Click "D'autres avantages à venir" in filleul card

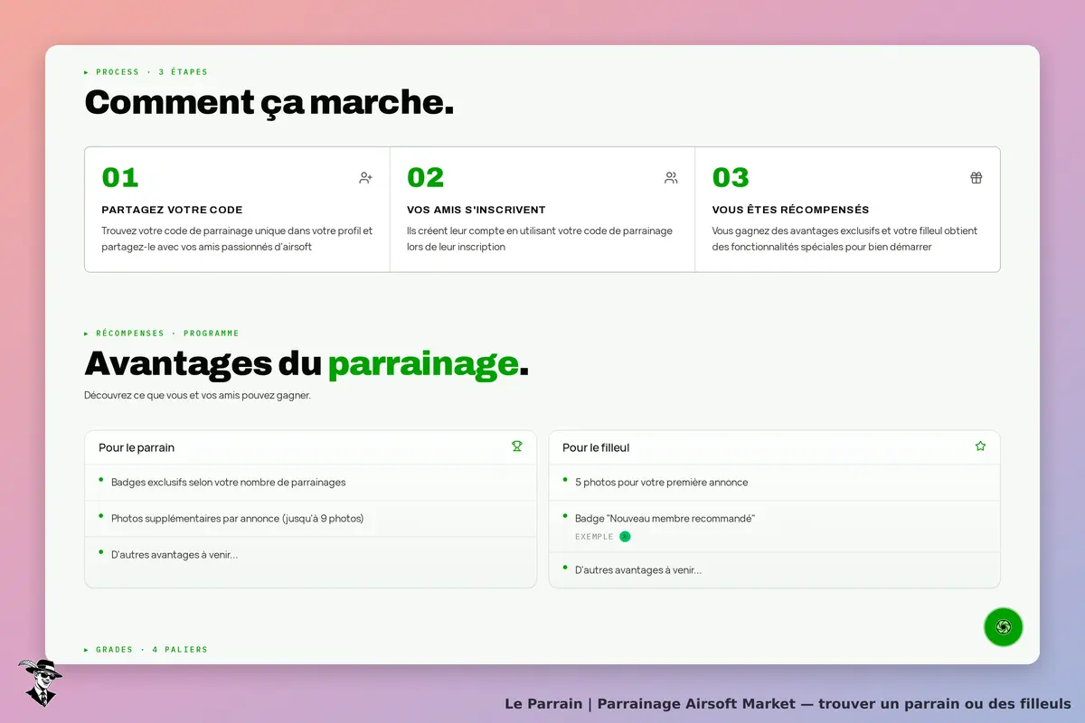click(x=638, y=570)
